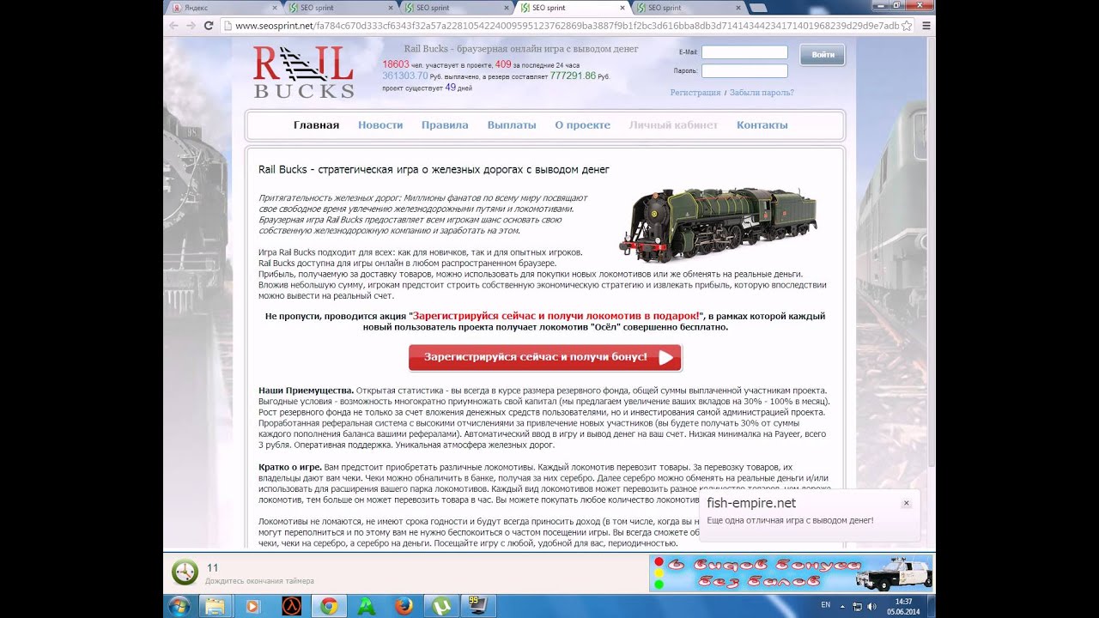Viewport: 1099px width, 618px height.
Task: Open the Windows Start menu
Action: 180,606
